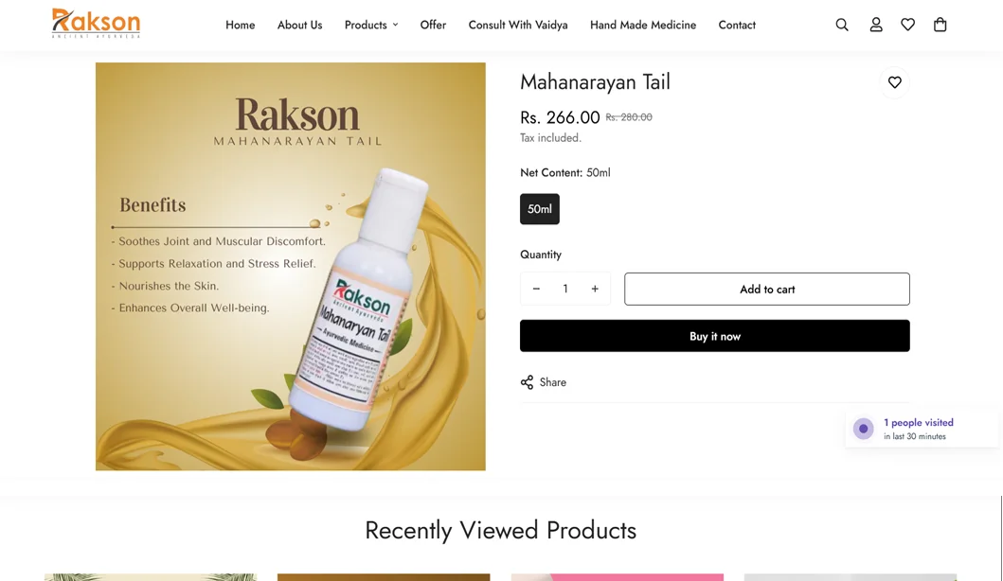Go to the Home menu item
1003x581 pixels.
(x=240, y=25)
